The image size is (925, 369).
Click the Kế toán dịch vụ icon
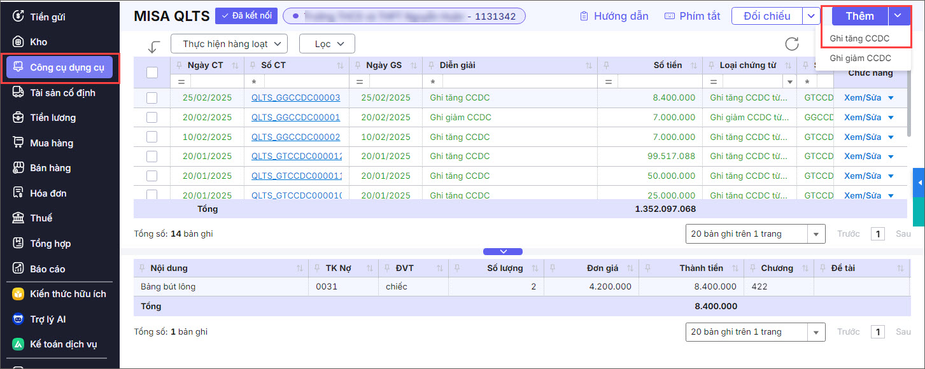coord(18,344)
